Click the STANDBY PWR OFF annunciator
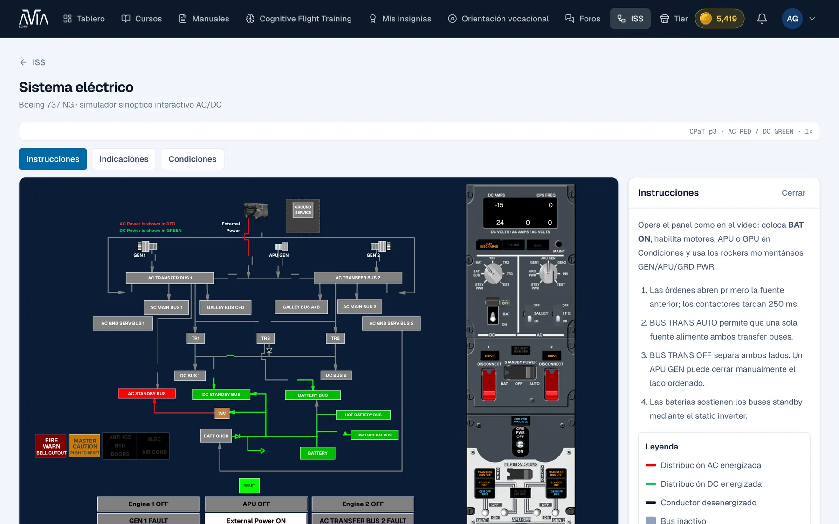This screenshot has width=839, height=524. 521,350
